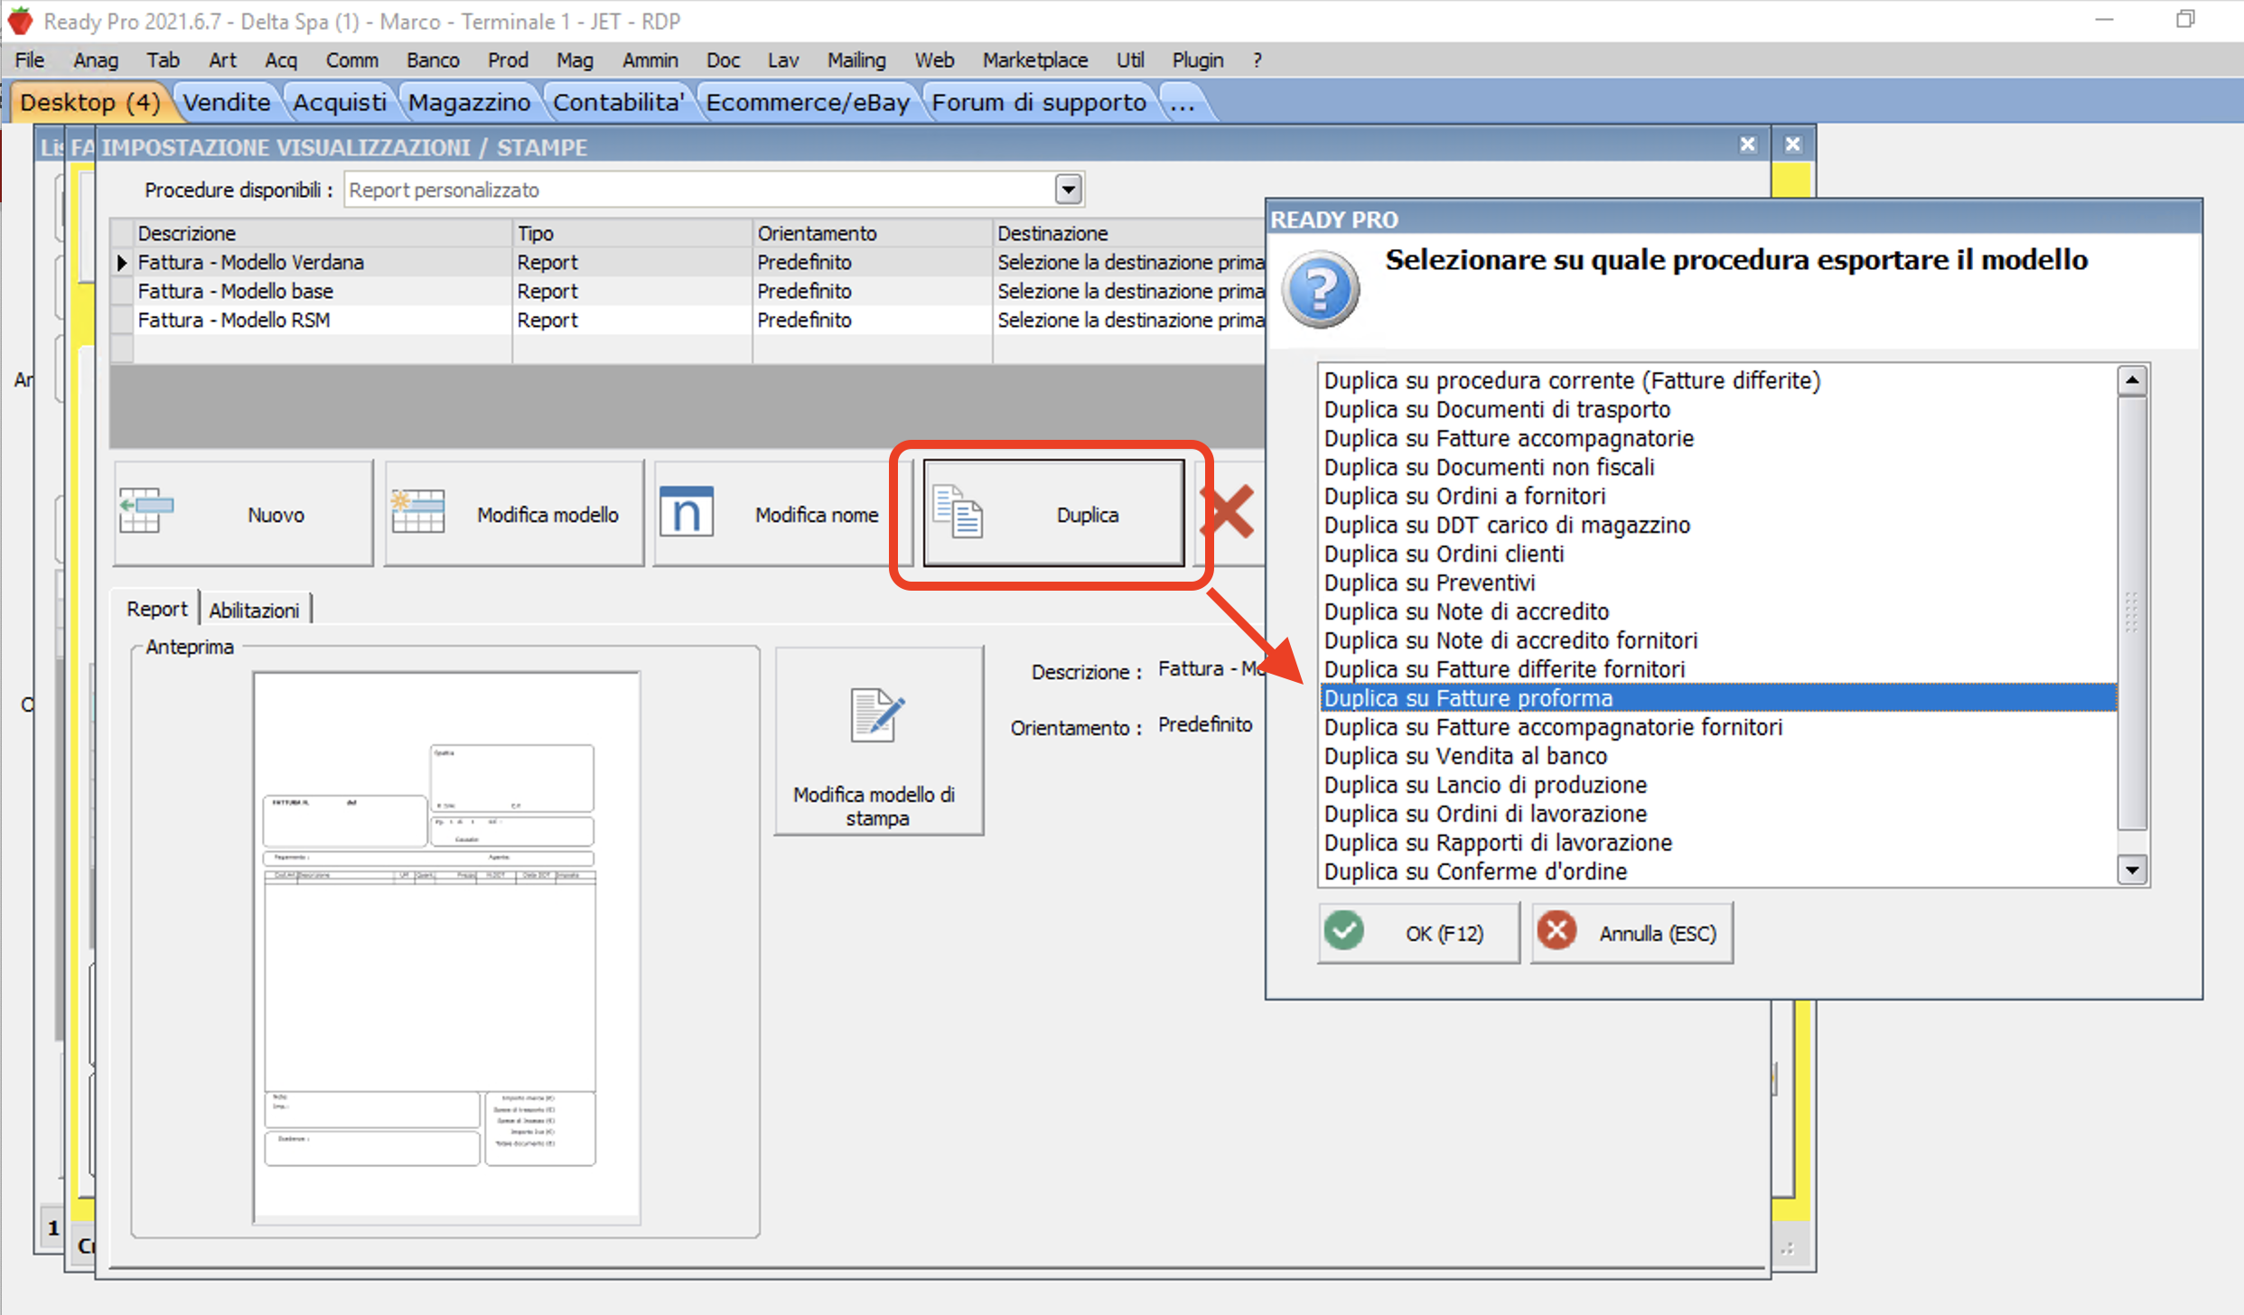Image resolution: width=2244 pixels, height=1315 pixels.
Task: Switch to the Abilitazioni tab
Action: click(x=254, y=610)
